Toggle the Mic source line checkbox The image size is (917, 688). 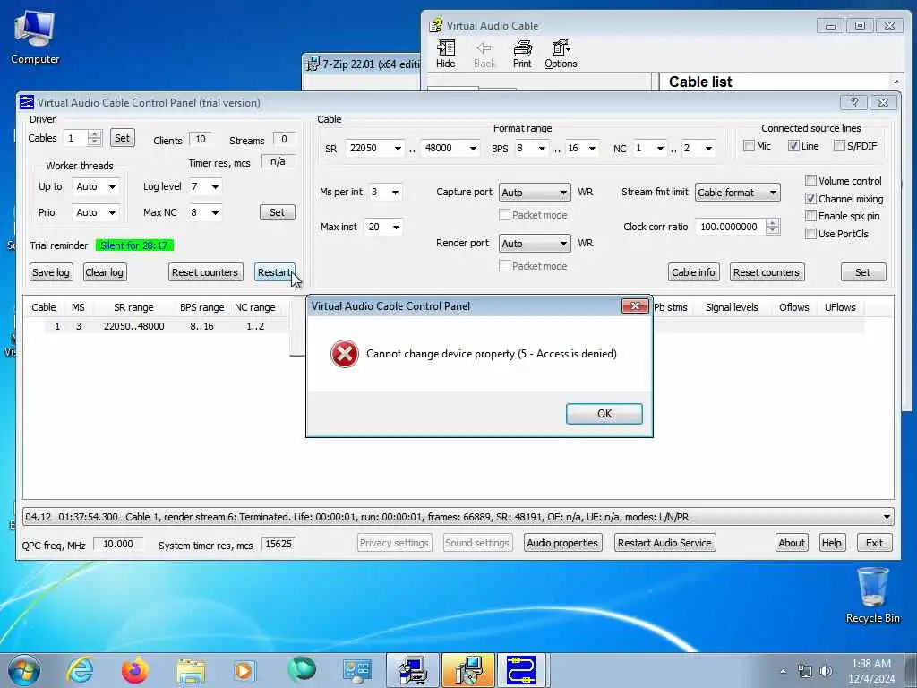tap(749, 146)
